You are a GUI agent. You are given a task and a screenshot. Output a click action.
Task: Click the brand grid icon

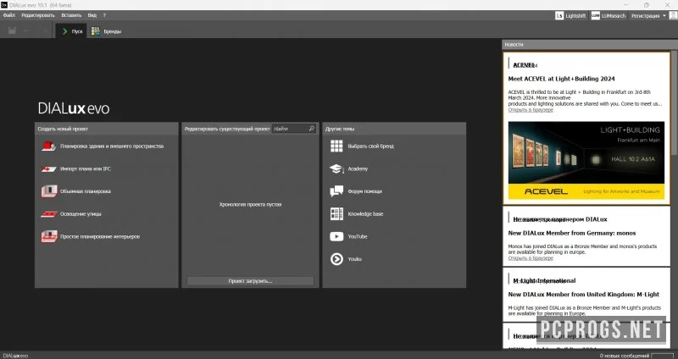[336, 146]
